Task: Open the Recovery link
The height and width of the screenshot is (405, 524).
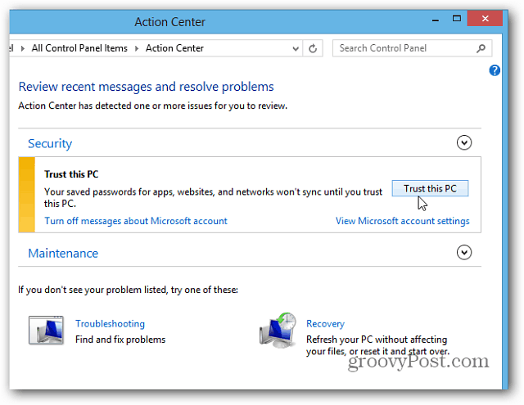Action: [x=325, y=323]
